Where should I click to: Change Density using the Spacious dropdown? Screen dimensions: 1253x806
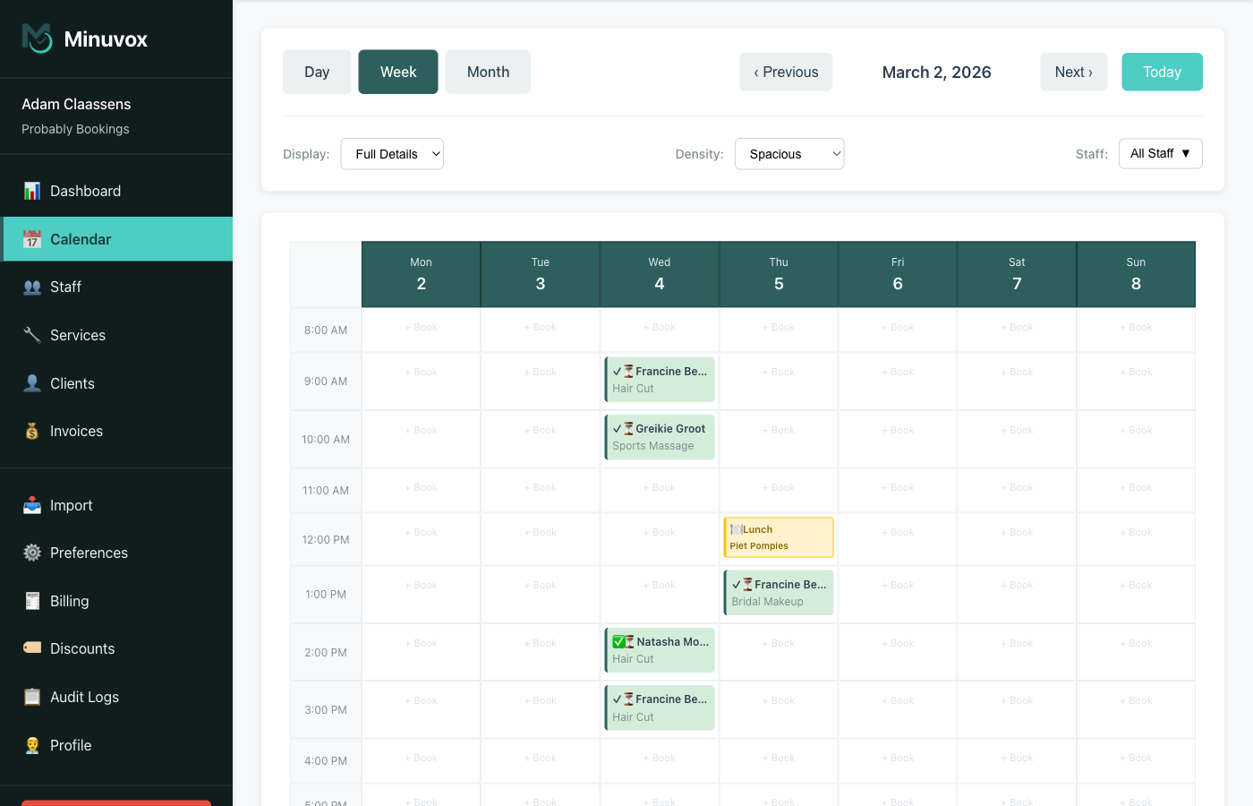(x=789, y=153)
